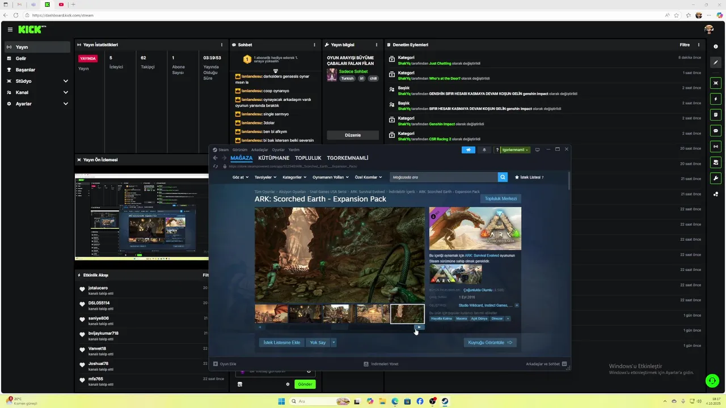This screenshot has height=408, width=726.
Task: Switch to KÜTÜPHANE tab in Steam
Action: pyautogui.click(x=273, y=158)
